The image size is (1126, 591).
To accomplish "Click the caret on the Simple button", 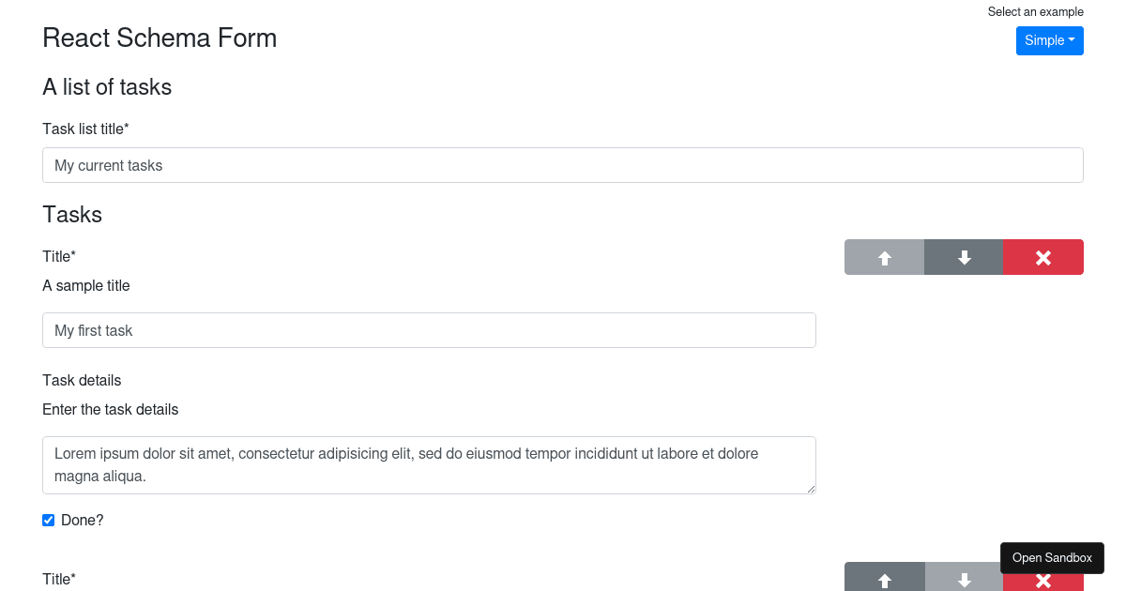I will pyautogui.click(x=1070, y=40).
